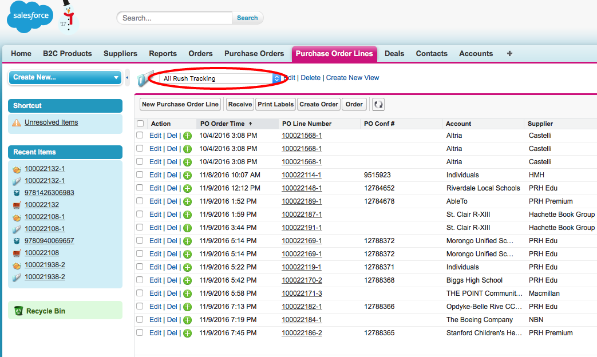Viewport: 597px width, 357px height.
Task: Click green plus icon for 100022171-3 row
Action: point(187,294)
